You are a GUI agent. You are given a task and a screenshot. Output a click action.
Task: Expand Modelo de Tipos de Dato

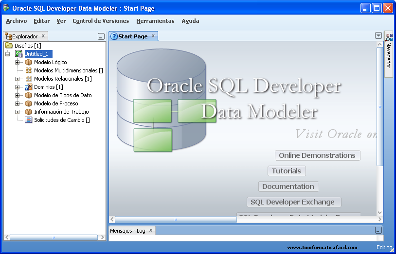pos(17,95)
